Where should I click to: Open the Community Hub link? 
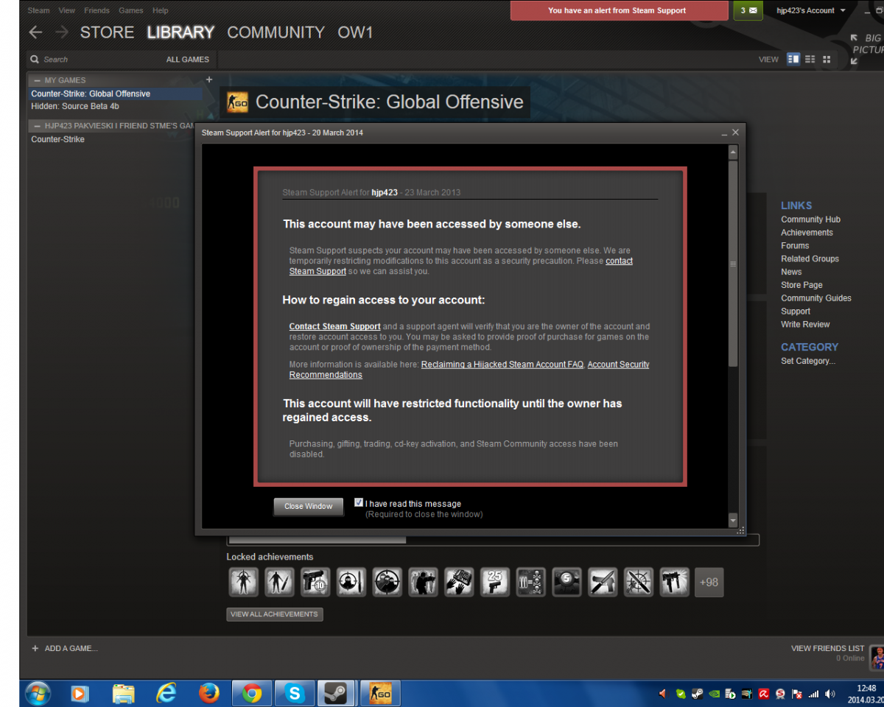pyautogui.click(x=810, y=219)
